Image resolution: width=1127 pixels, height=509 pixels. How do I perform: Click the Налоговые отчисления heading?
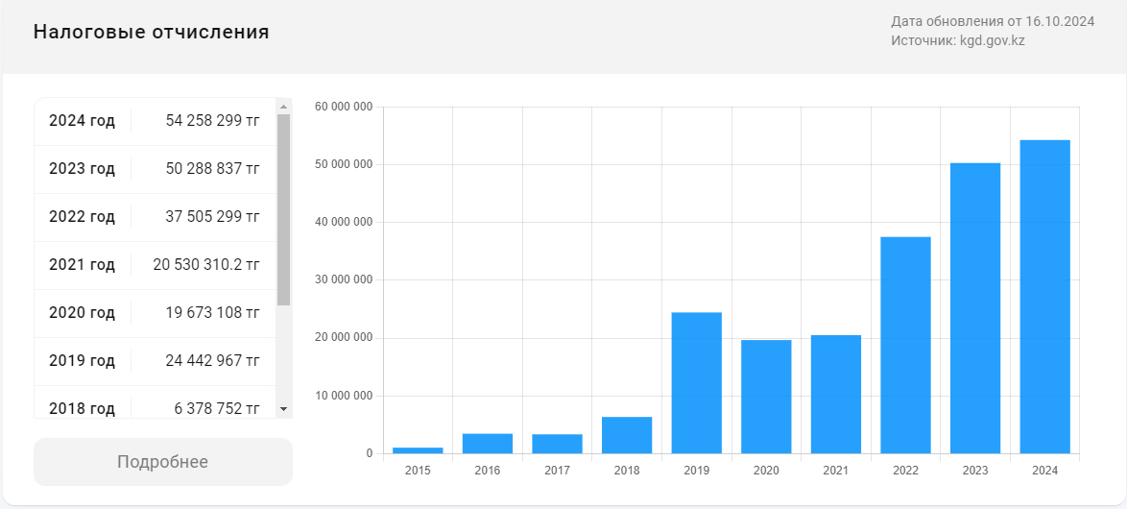coord(152,32)
